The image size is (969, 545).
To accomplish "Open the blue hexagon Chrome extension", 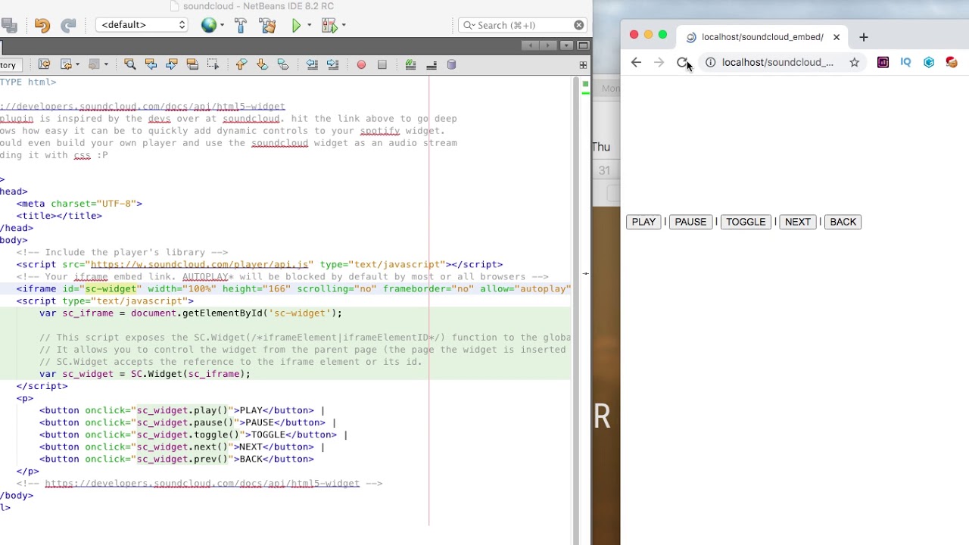I will coord(929,63).
